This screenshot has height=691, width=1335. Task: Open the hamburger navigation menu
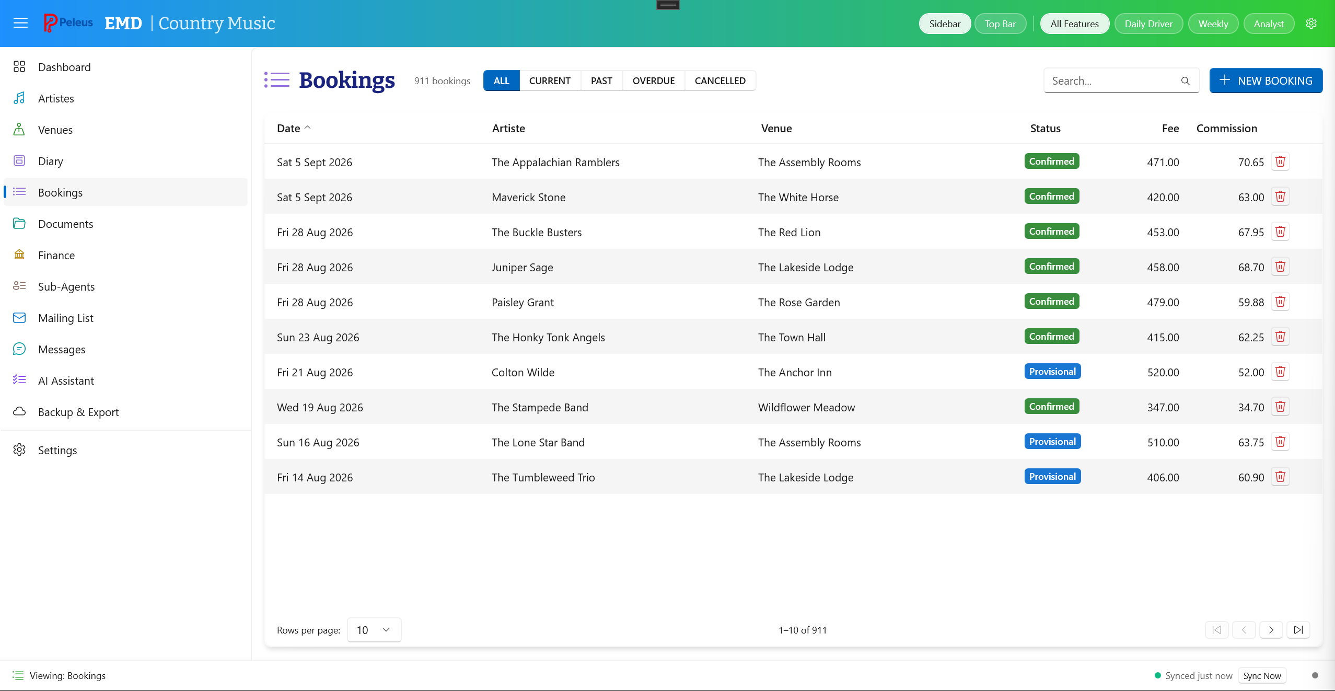[20, 23]
